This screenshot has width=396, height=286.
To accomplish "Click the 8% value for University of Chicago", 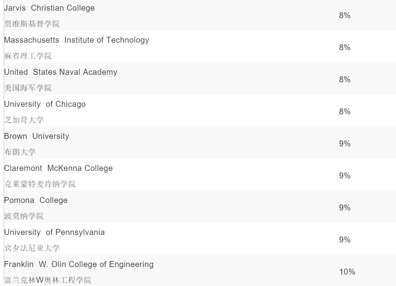I will point(345,112).
